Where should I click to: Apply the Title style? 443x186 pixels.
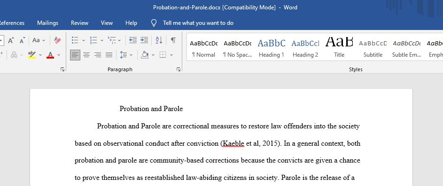(x=339, y=47)
